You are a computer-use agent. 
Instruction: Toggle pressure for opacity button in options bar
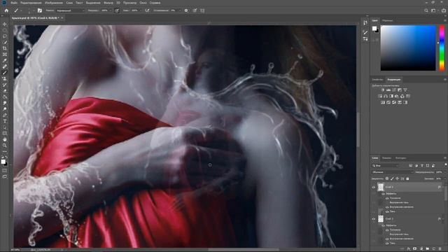pyautogui.click(x=117, y=10)
